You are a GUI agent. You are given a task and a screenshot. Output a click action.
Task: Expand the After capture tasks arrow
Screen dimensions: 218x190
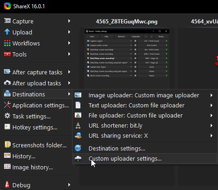69,72
